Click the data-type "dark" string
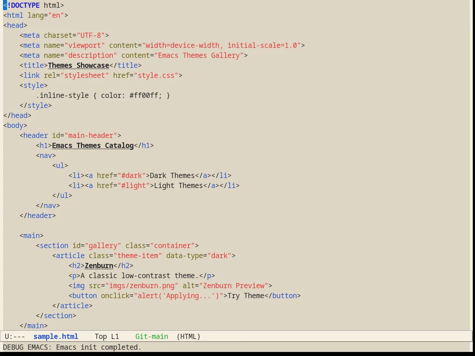475x356 pixels. [219, 256]
